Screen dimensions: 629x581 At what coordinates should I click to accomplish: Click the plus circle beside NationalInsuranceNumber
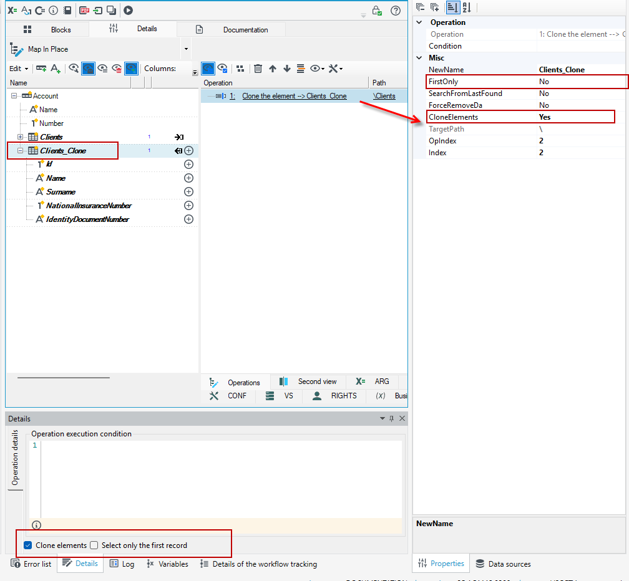188,206
